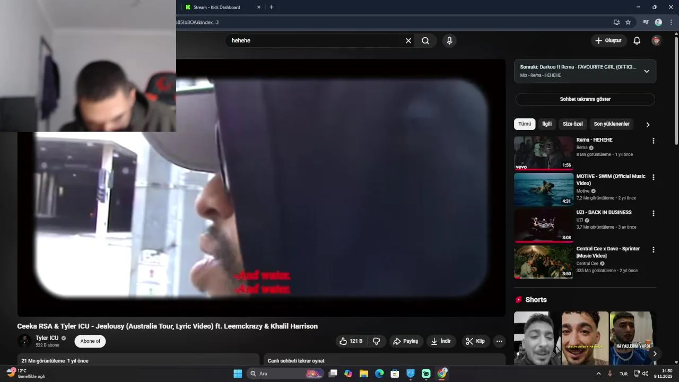
Task: Open options for Central Cee Sprinter video
Action: coord(654,249)
